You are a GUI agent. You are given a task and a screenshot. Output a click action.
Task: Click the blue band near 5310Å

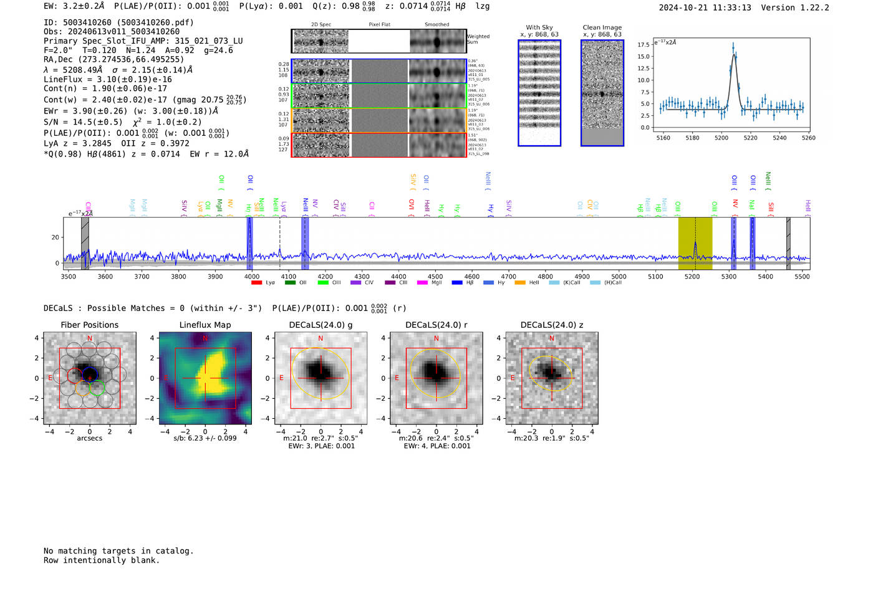(x=734, y=243)
